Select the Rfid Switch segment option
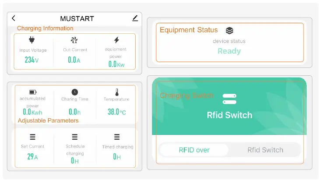 (x=265, y=150)
